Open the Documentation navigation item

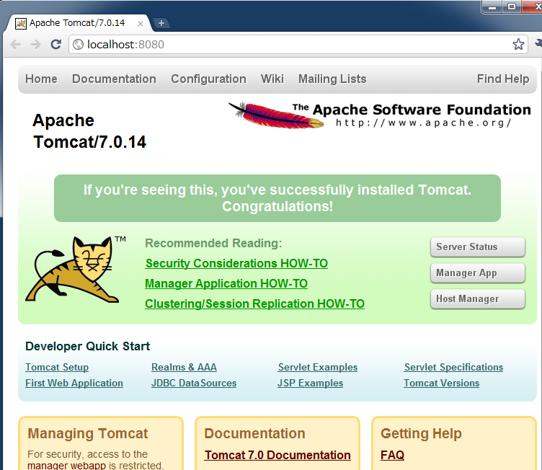[114, 79]
